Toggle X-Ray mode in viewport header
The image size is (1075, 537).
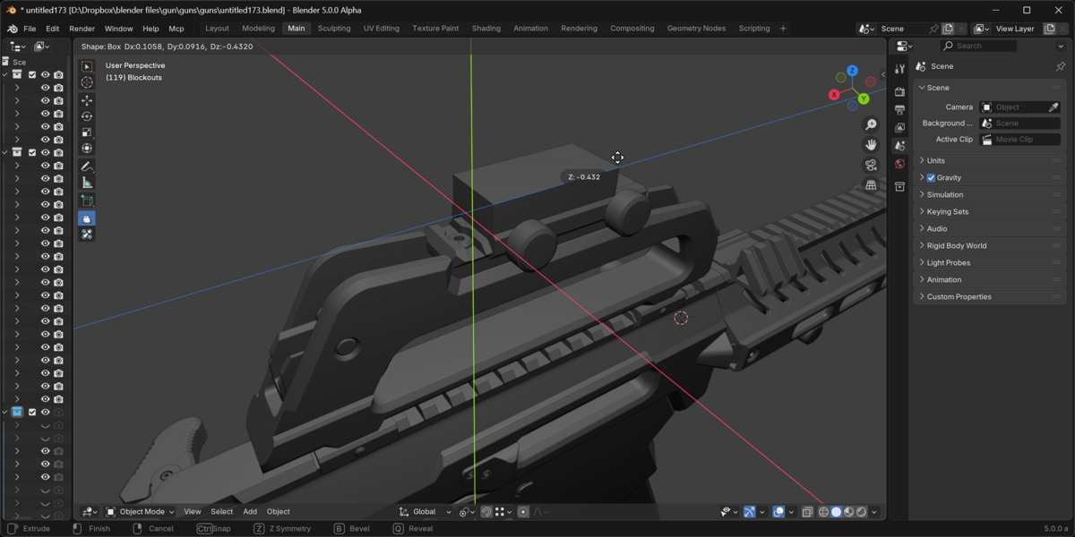click(805, 511)
